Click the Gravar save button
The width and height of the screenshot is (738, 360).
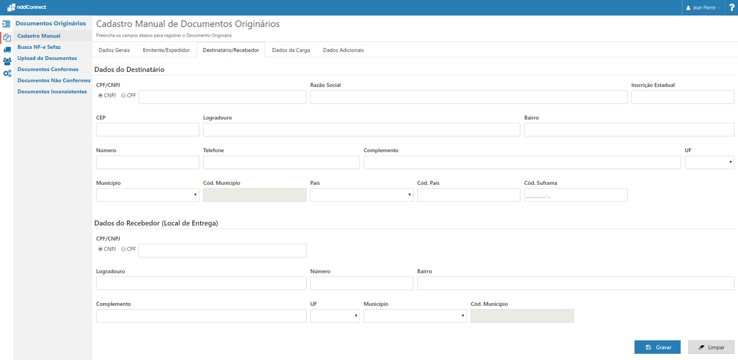coord(657,347)
